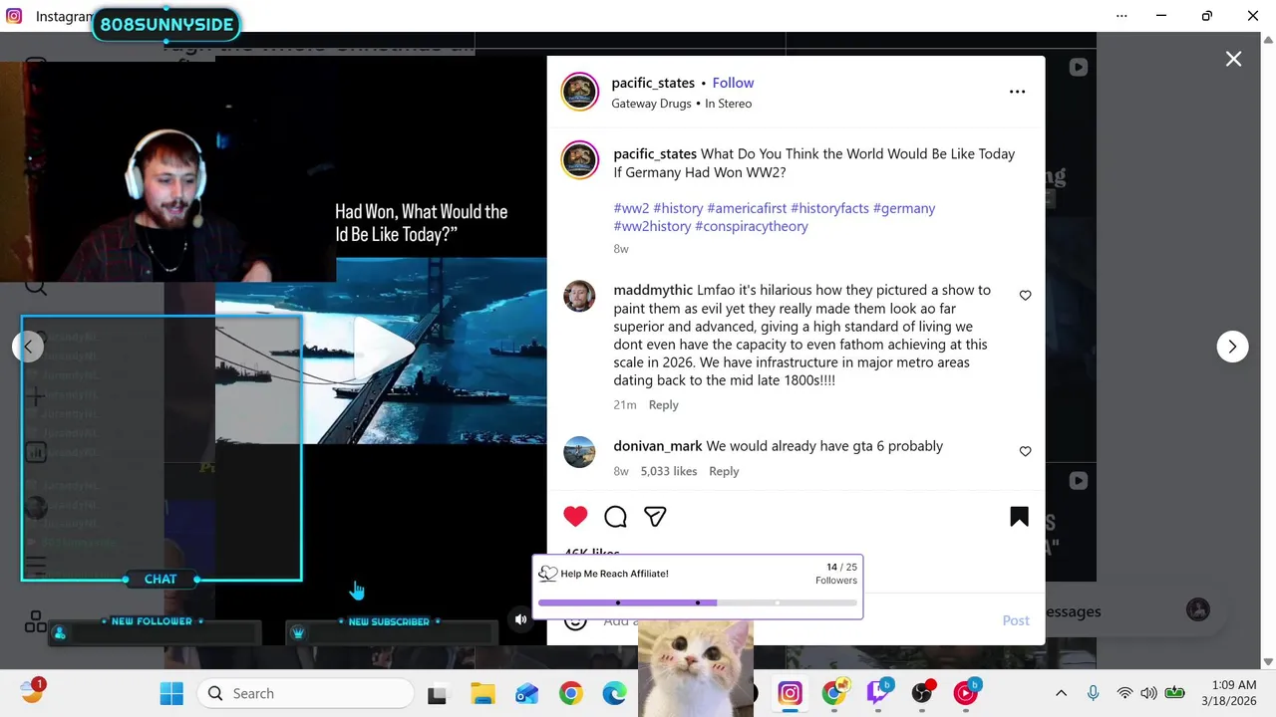This screenshot has width=1276, height=717.
Task: Click the Instagram logo in the title bar
Action: (x=14, y=16)
